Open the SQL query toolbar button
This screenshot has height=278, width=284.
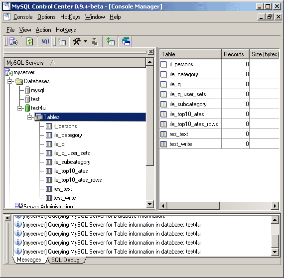coord(45,42)
